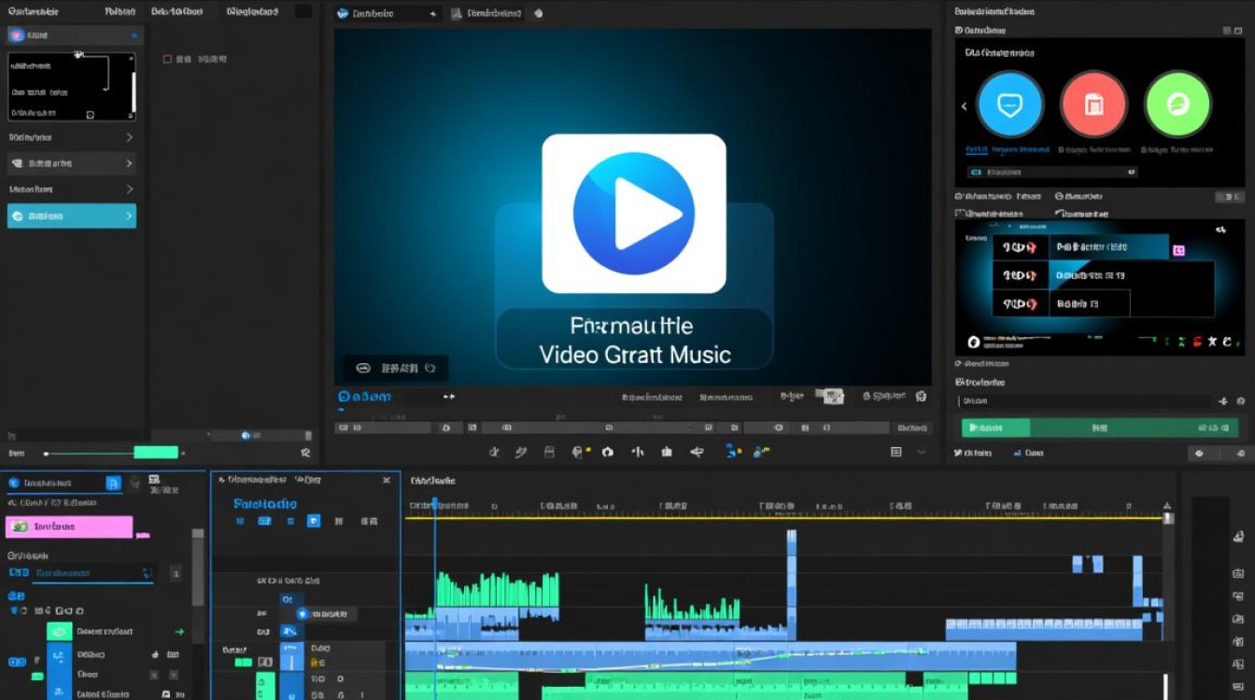This screenshot has height=700, width=1255.
Task: Expand the cyan highlighted sidebar row
Action: click(72, 216)
